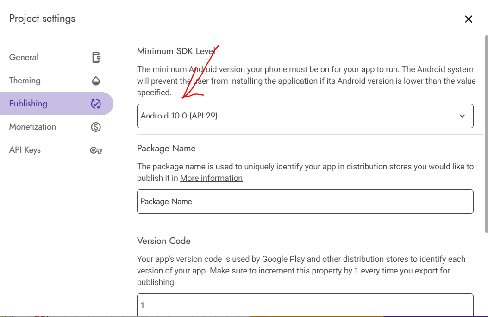Follow the More information link
The width and height of the screenshot is (488, 317).
point(211,178)
